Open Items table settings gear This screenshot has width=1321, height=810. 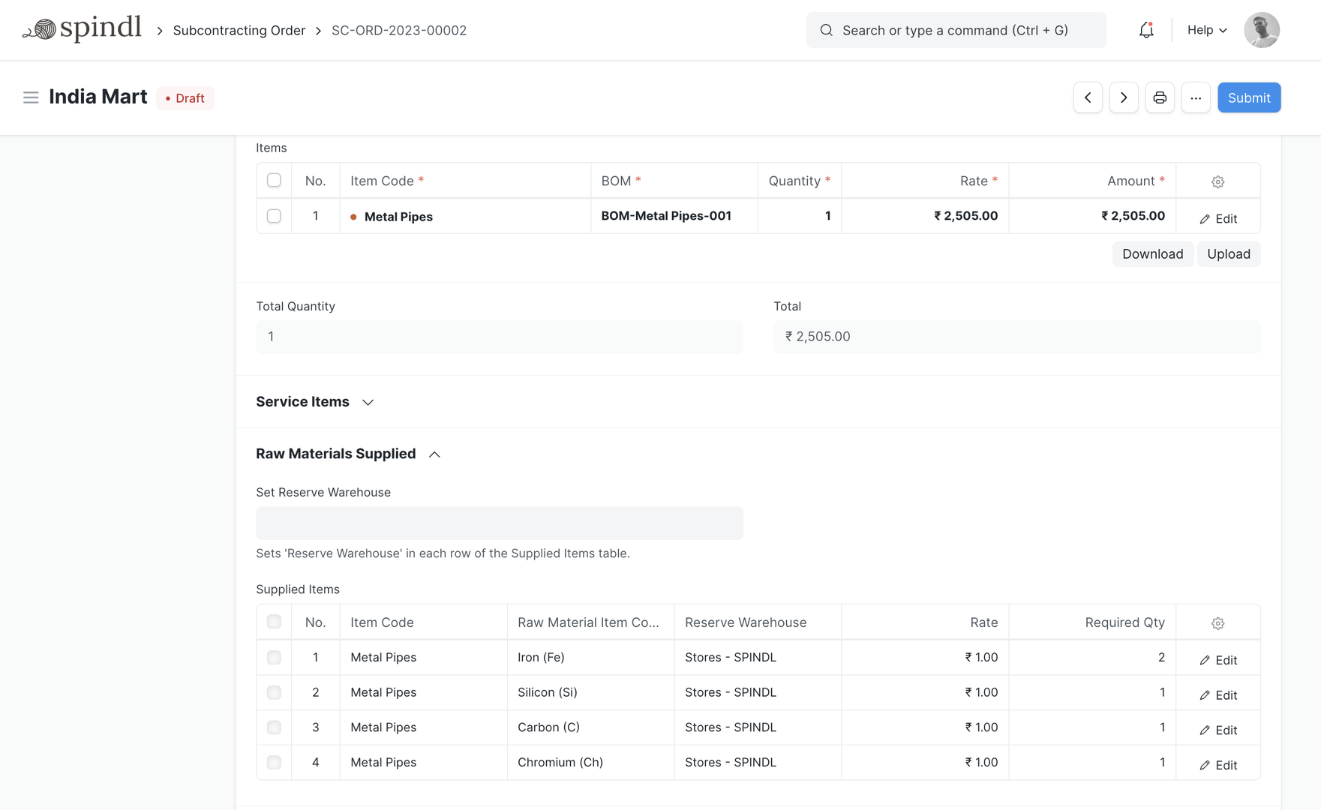[1217, 181]
